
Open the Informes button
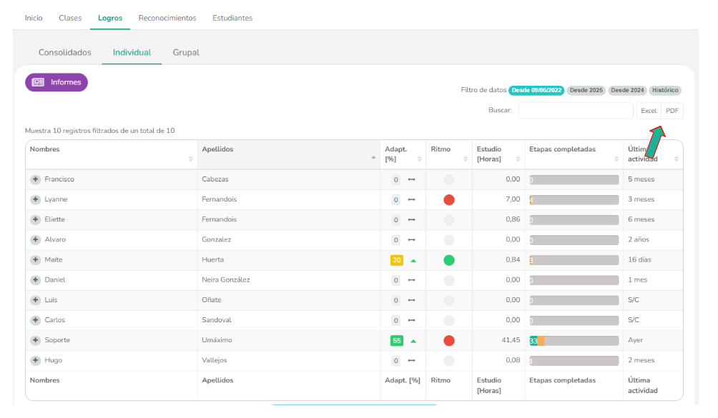point(56,82)
